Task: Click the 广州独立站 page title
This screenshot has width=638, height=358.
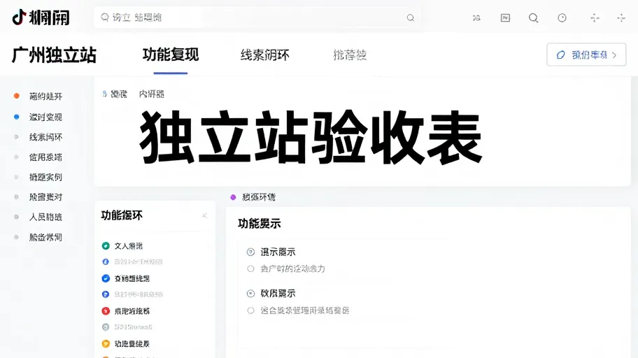Action: 54,55
